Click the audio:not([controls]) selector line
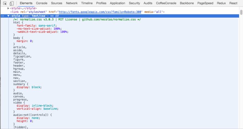 [33, 115]
